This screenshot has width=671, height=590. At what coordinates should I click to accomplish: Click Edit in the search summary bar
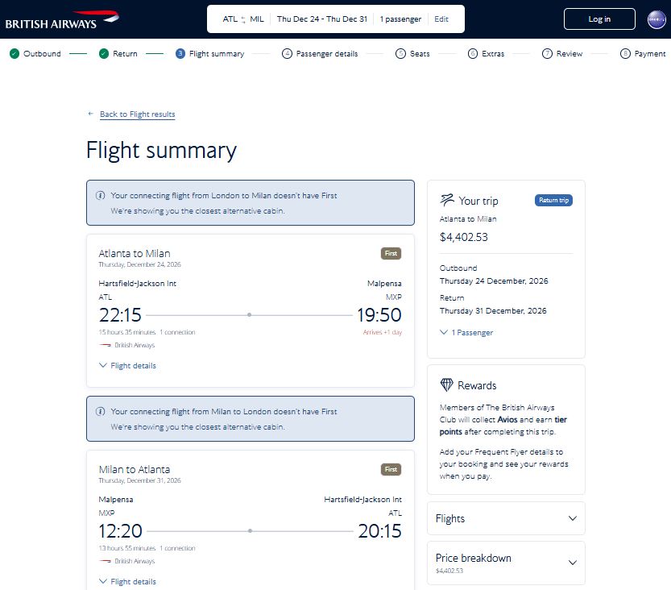[441, 19]
